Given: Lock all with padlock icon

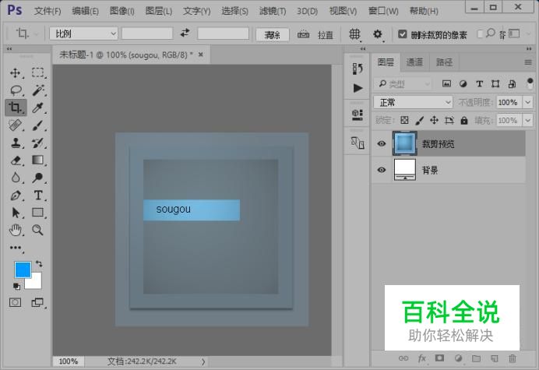Looking at the screenshot, I should tap(464, 120).
